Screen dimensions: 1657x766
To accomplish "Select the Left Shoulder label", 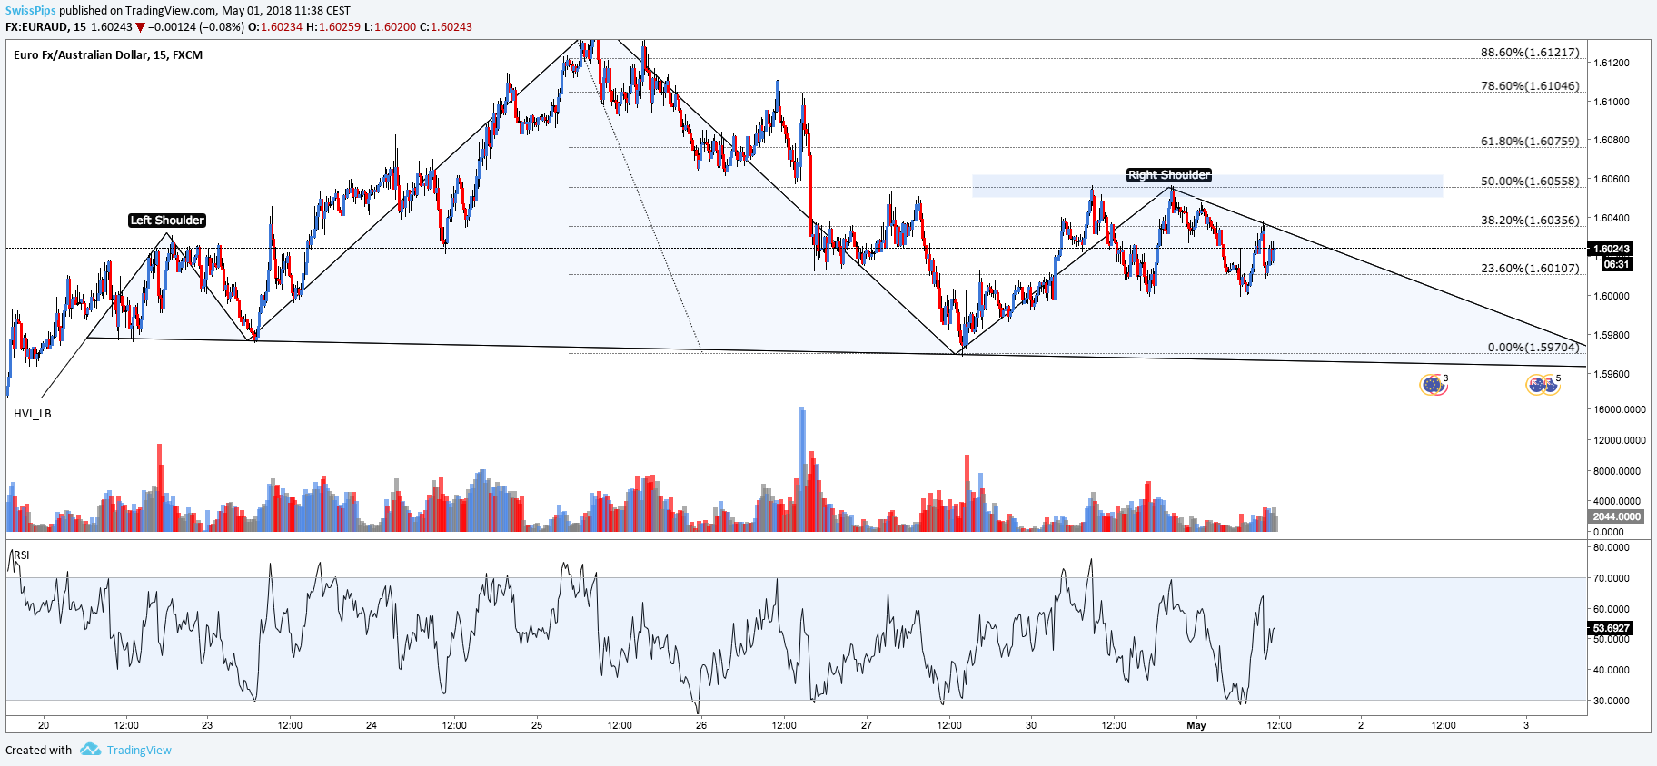I will 167,221.
